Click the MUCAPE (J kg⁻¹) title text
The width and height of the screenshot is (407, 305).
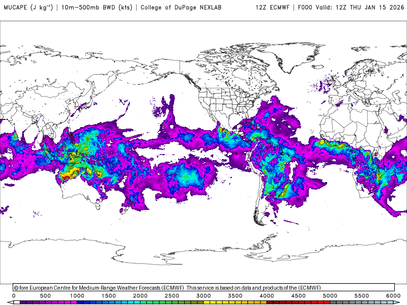[x=28, y=7]
